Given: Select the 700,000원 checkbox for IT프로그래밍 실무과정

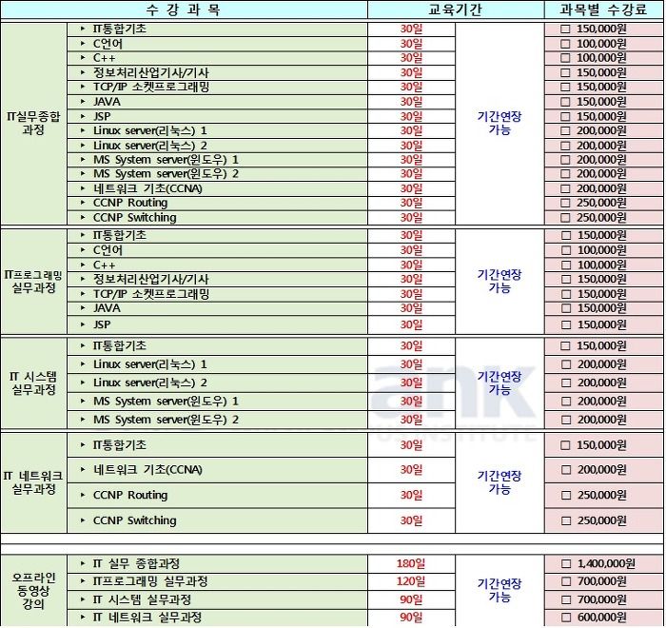Looking at the screenshot, I should (566, 581).
